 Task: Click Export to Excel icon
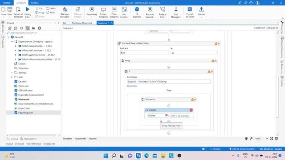point(190,9)
